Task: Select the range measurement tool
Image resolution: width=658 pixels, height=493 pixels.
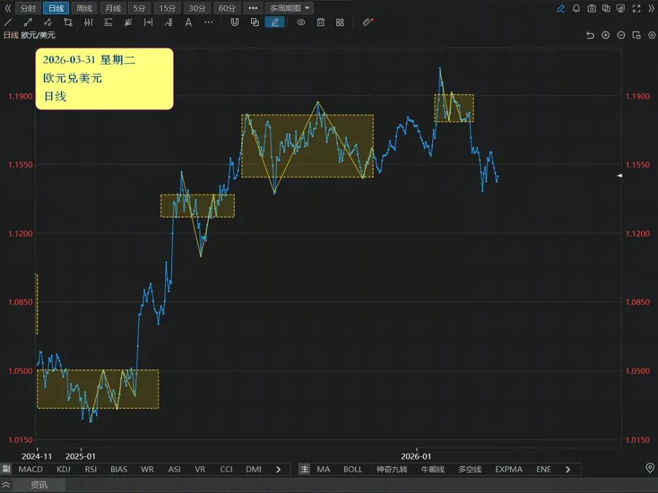Action: (x=148, y=23)
